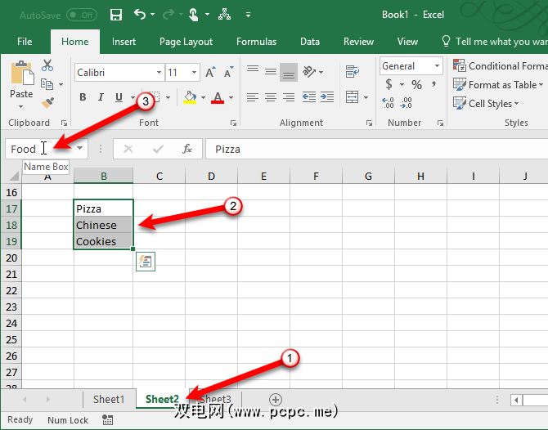
Task: Click the Format Painter brush icon
Action: (47, 102)
